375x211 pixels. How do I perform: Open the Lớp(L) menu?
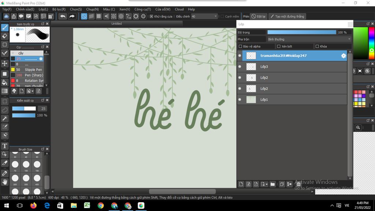point(43,9)
